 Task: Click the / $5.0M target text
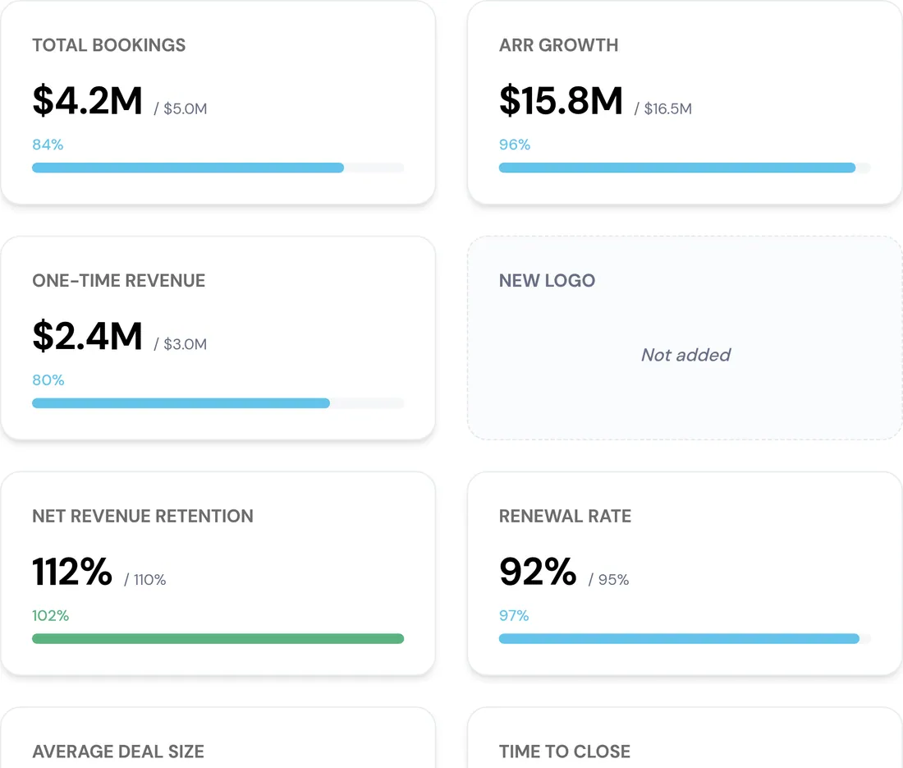pos(181,109)
